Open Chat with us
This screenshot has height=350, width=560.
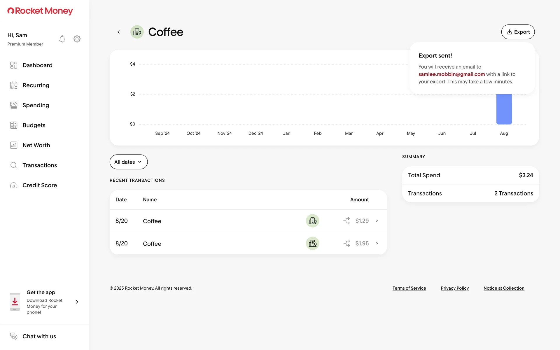39,336
